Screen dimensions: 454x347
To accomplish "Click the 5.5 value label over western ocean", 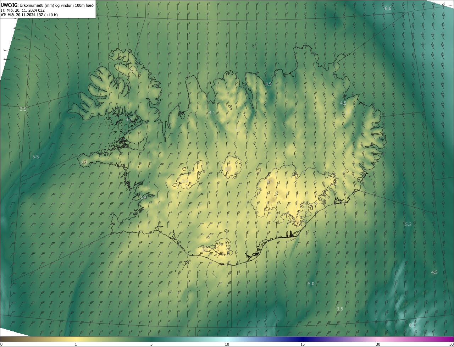I will tap(35, 156).
